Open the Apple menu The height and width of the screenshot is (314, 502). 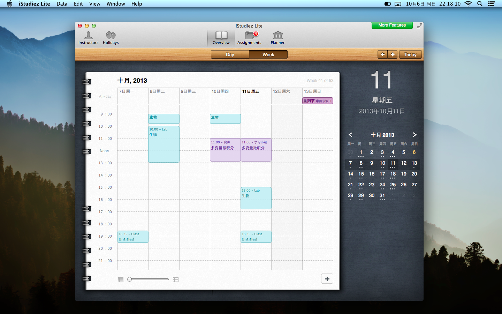tap(9, 4)
